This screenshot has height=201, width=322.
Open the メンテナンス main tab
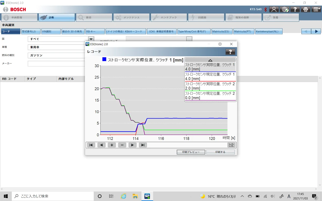click(x=131, y=17)
